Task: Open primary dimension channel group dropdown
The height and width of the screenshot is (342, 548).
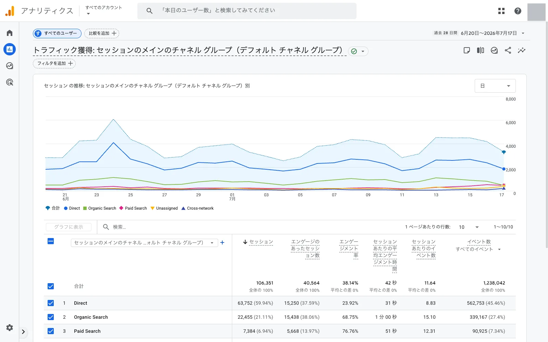Action: 144,242
